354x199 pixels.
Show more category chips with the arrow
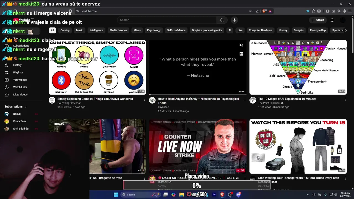(346, 30)
